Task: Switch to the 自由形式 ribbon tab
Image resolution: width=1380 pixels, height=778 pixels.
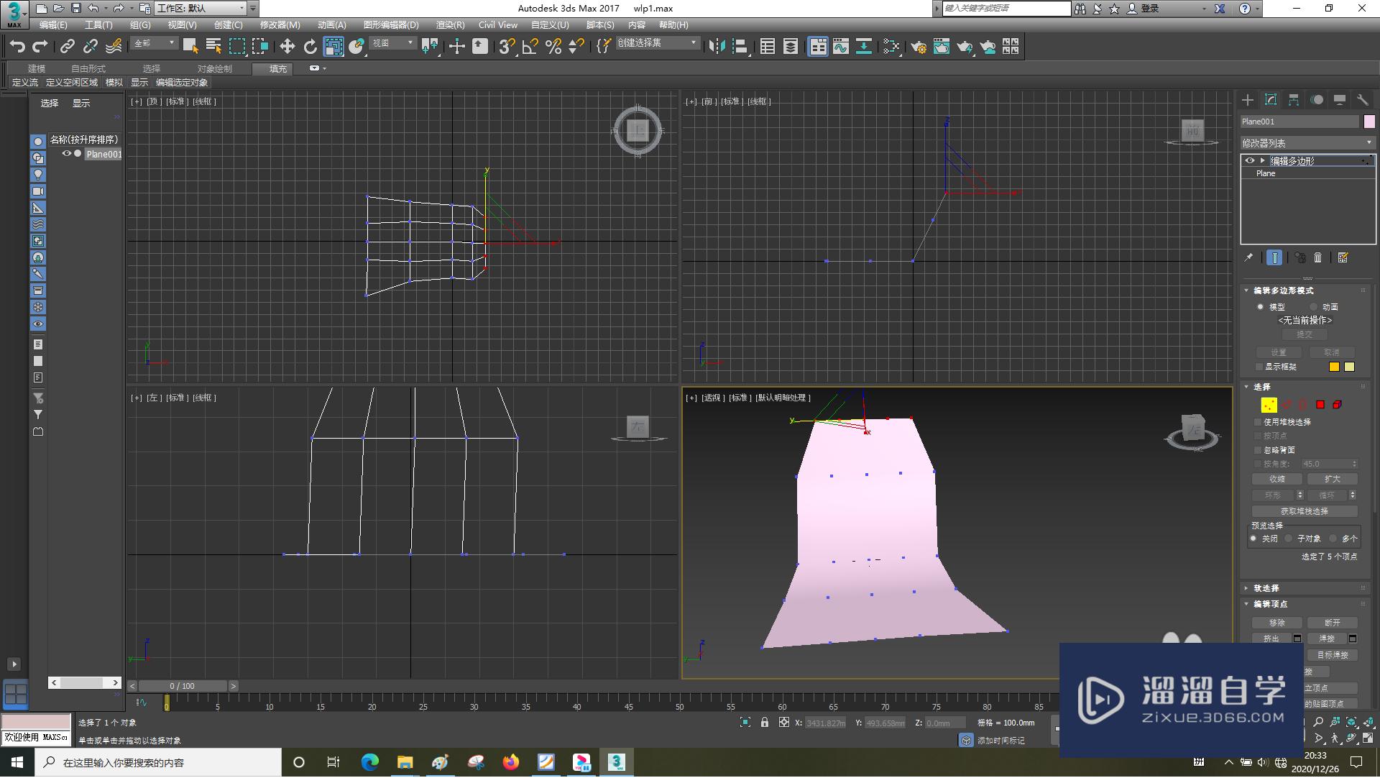Action: [x=88, y=69]
